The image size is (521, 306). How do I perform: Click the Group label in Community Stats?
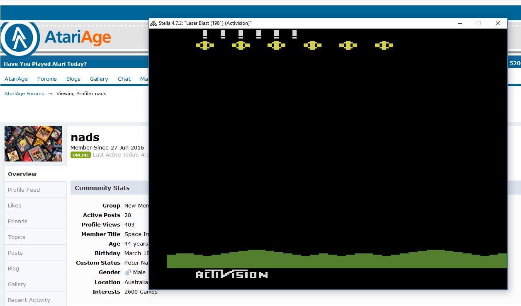click(111, 205)
